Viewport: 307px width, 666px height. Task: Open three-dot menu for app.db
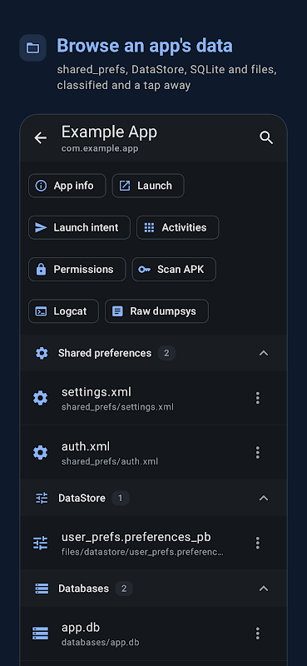pyautogui.click(x=257, y=634)
